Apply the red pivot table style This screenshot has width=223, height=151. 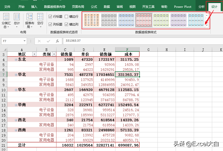click(x=144, y=20)
